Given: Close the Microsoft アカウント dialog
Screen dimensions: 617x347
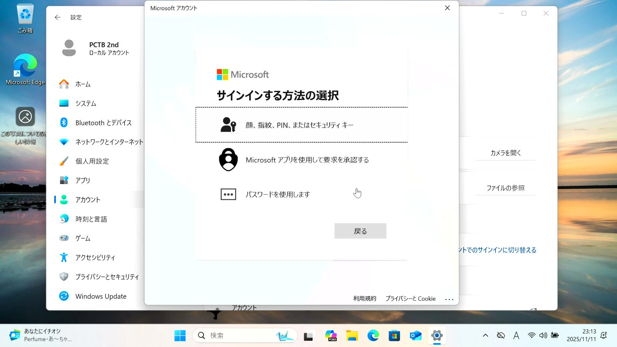Looking at the screenshot, I should pyautogui.click(x=447, y=8).
